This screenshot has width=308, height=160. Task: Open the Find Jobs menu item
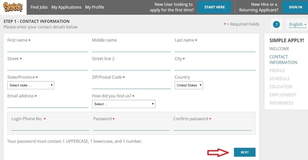(39, 7)
